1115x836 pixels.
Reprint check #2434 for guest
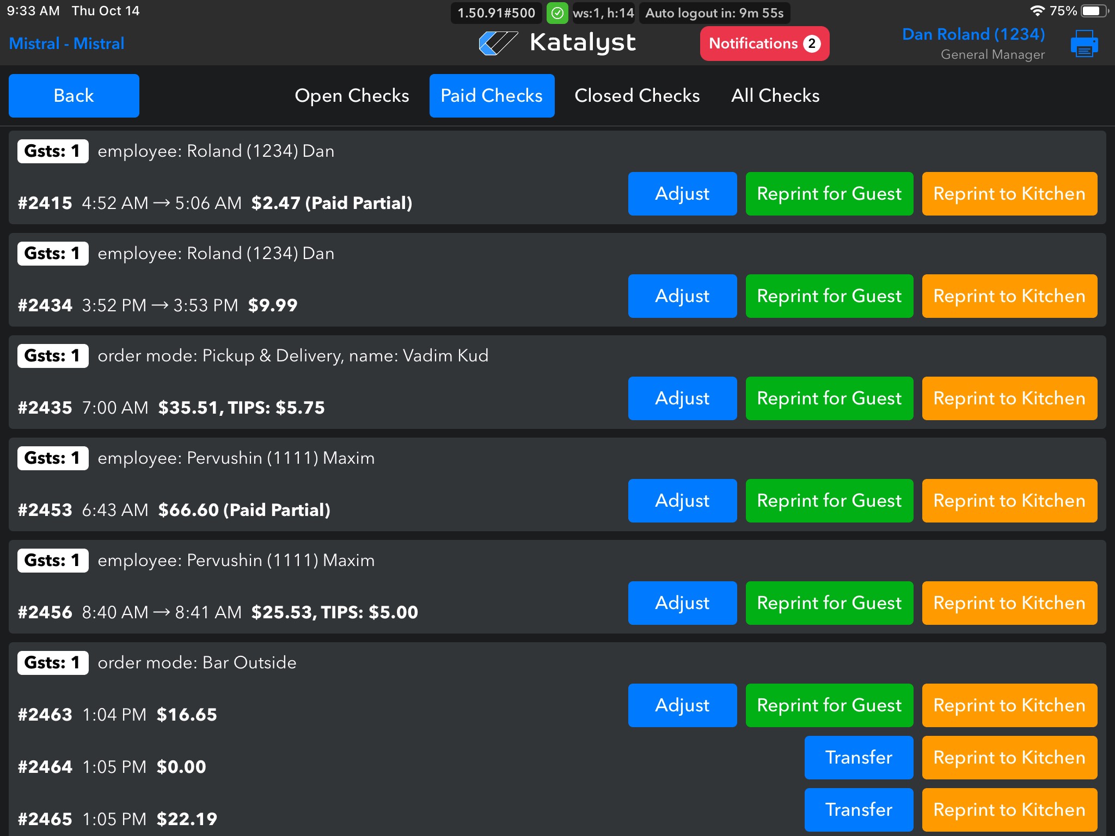[x=829, y=296]
